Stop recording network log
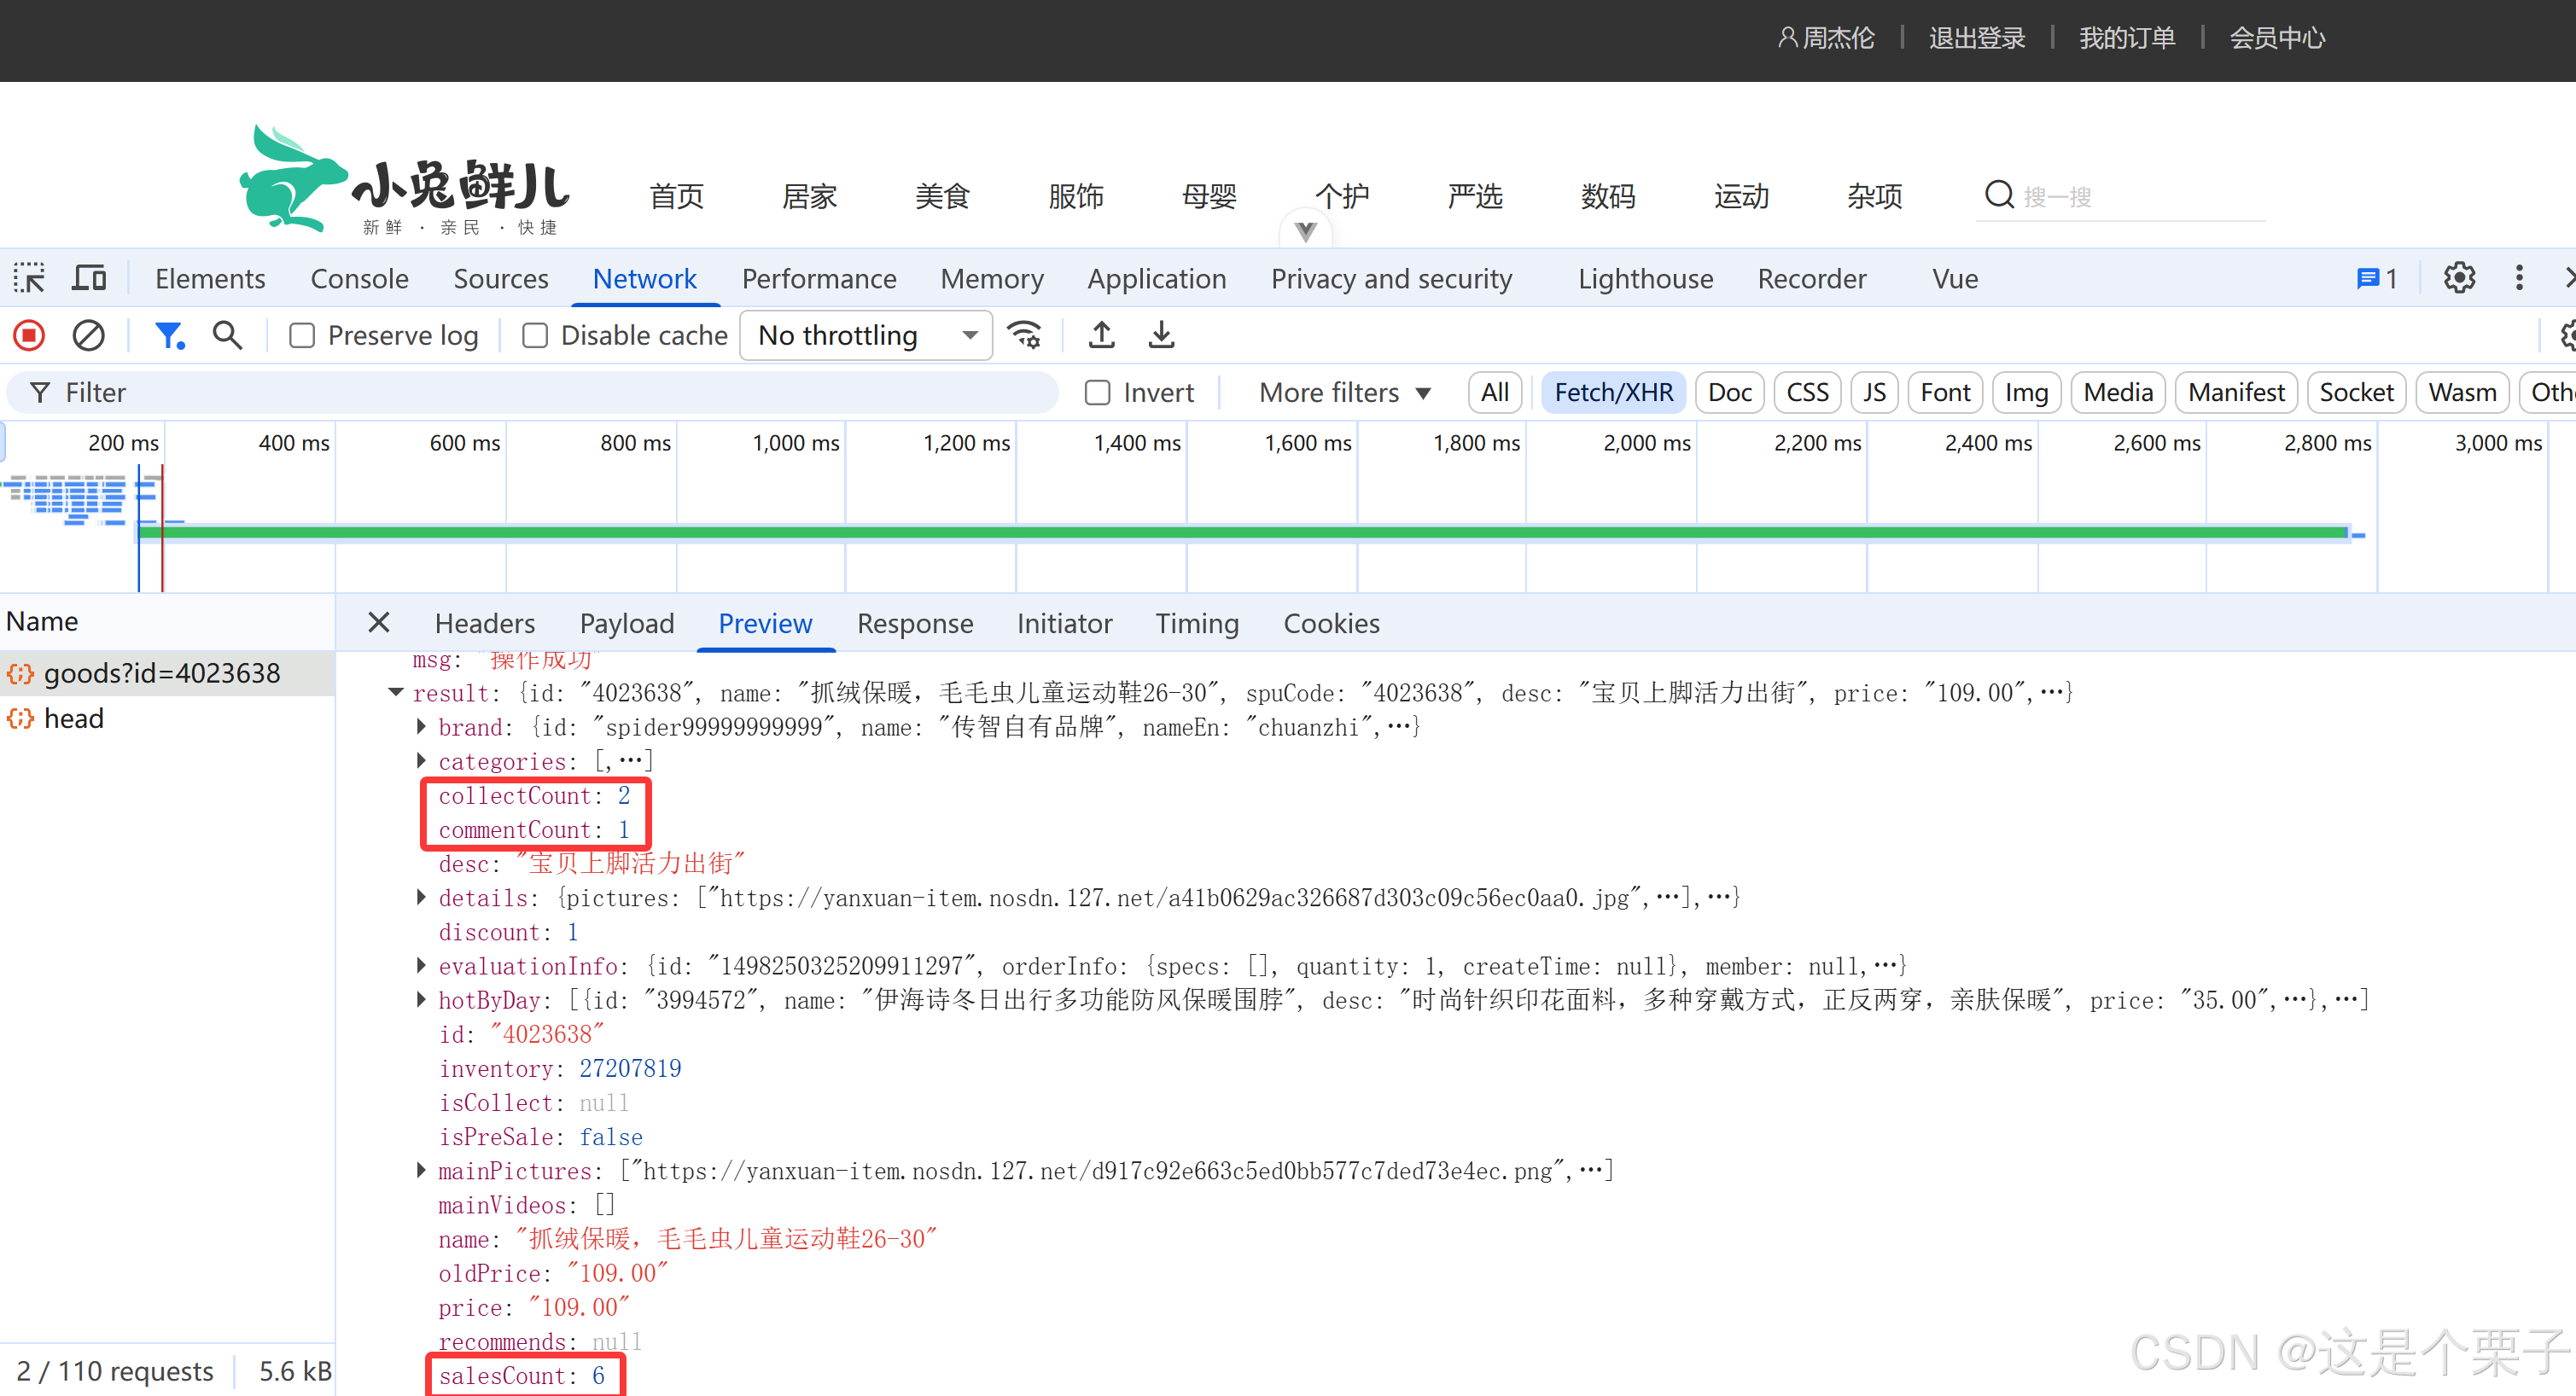Viewport: 2576px width, 1396px height. coord(29,335)
